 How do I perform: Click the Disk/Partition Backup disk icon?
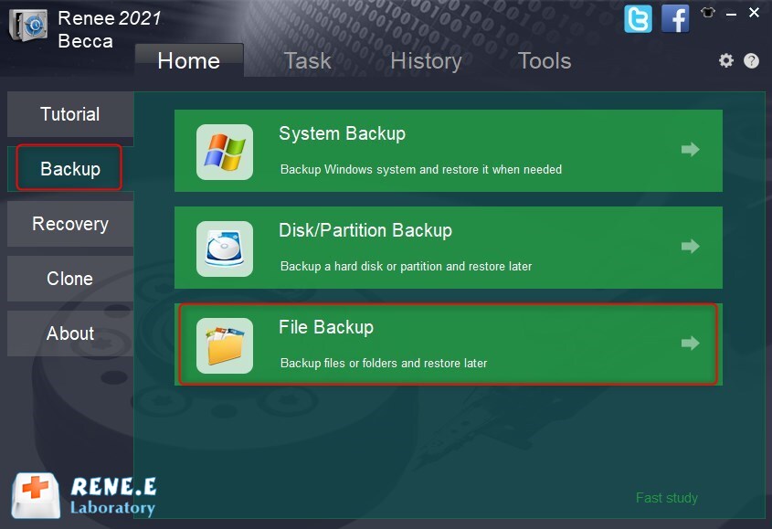coord(225,249)
